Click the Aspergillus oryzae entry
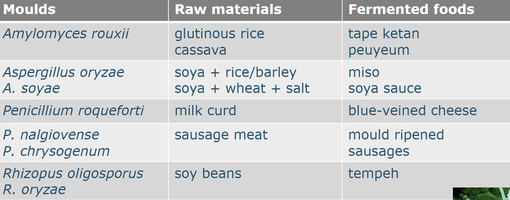Screen dimensions: 510x200 coord(63,72)
